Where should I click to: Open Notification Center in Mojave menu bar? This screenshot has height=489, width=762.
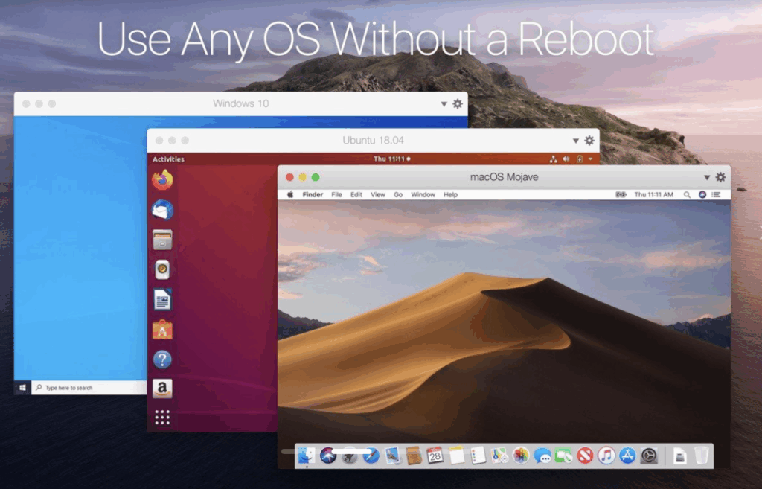pos(717,194)
